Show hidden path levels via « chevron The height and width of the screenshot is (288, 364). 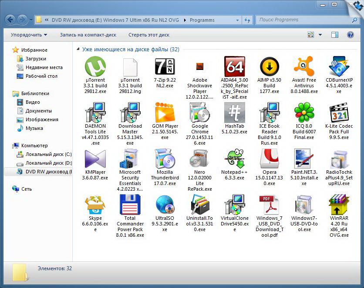[47, 20]
